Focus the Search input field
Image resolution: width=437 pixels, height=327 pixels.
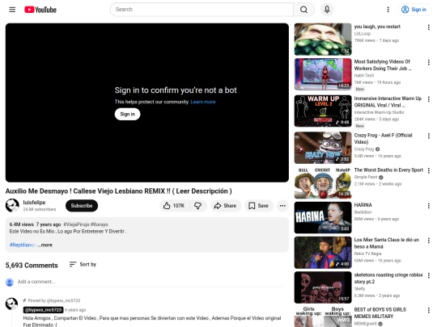click(202, 10)
